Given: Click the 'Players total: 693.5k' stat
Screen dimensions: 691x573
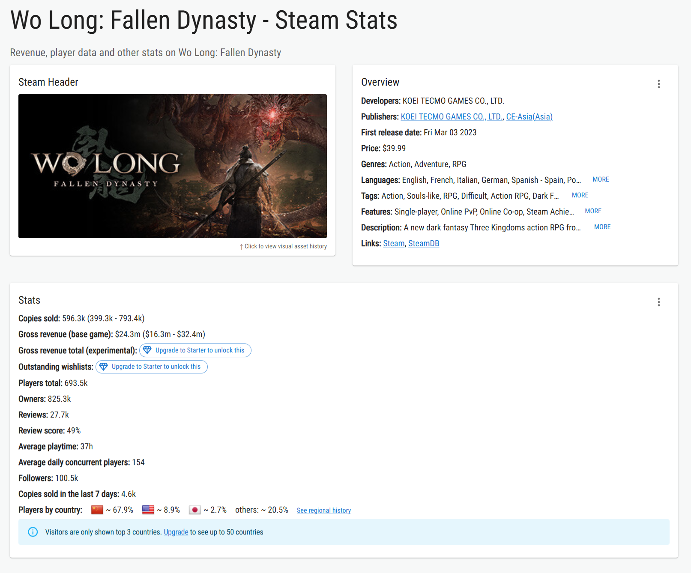Looking at the screenshot, I should [53, 383].
